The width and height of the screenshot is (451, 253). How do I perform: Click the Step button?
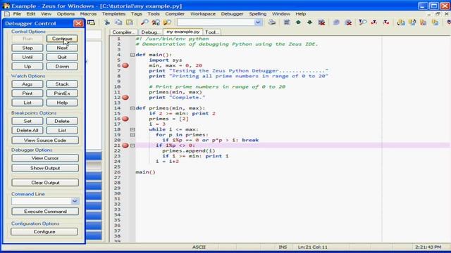[27, 48]
